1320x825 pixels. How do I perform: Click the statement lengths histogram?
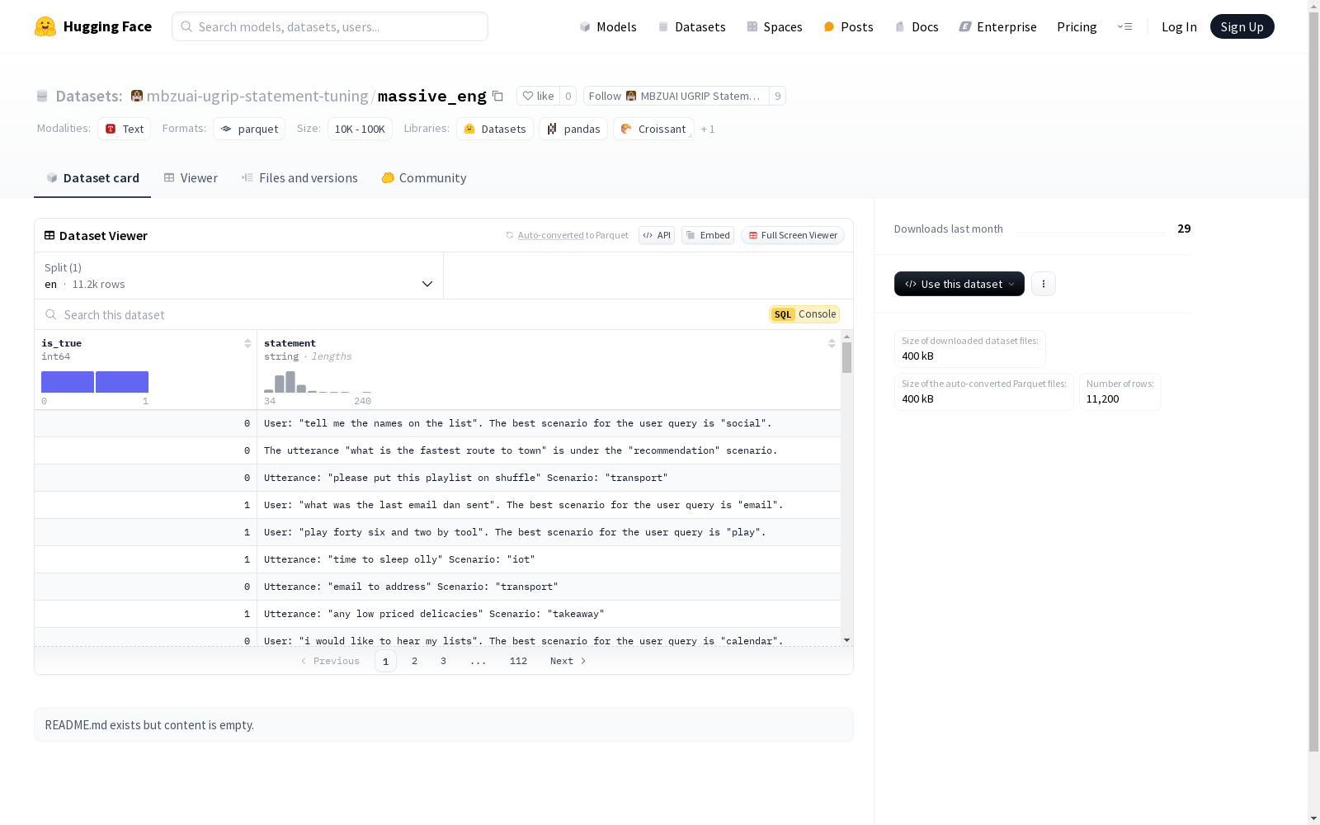(318, 382)
